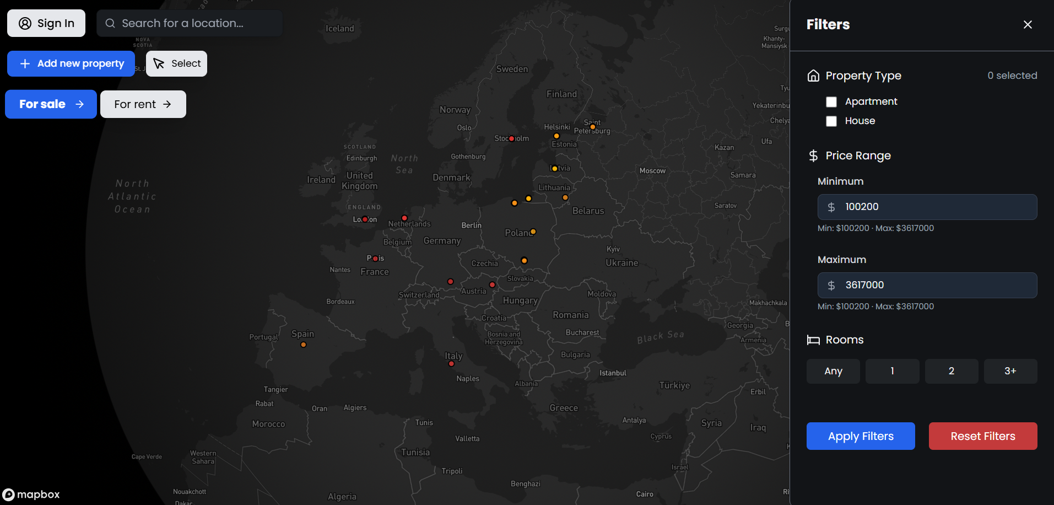This screenshot has height=505, width=1054.
Task: Click the Rooms bed icon
Action: (813, 340)
